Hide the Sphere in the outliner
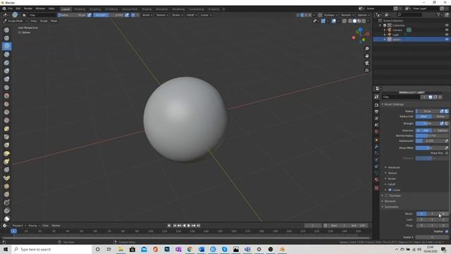Screen dimensions: 451x254 click(x=447, y=40)
